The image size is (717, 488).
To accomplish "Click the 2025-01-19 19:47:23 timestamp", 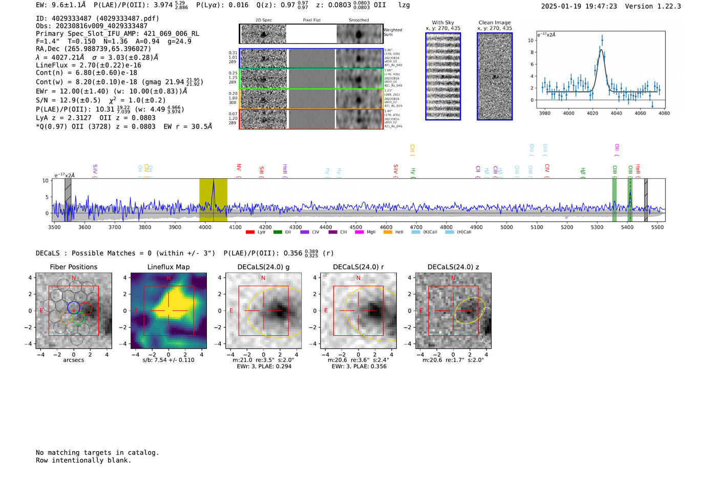I will [579, 6].
